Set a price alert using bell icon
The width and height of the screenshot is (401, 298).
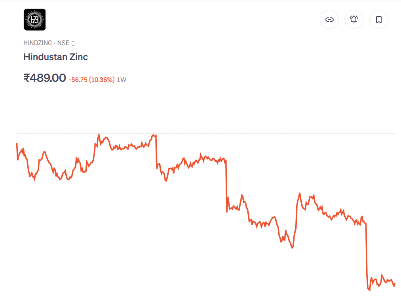coord(354,19)
